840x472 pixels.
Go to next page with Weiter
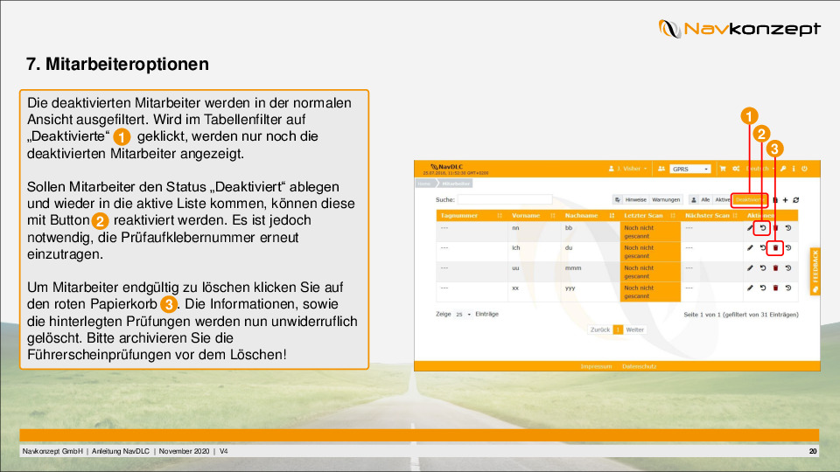[635, 330]
